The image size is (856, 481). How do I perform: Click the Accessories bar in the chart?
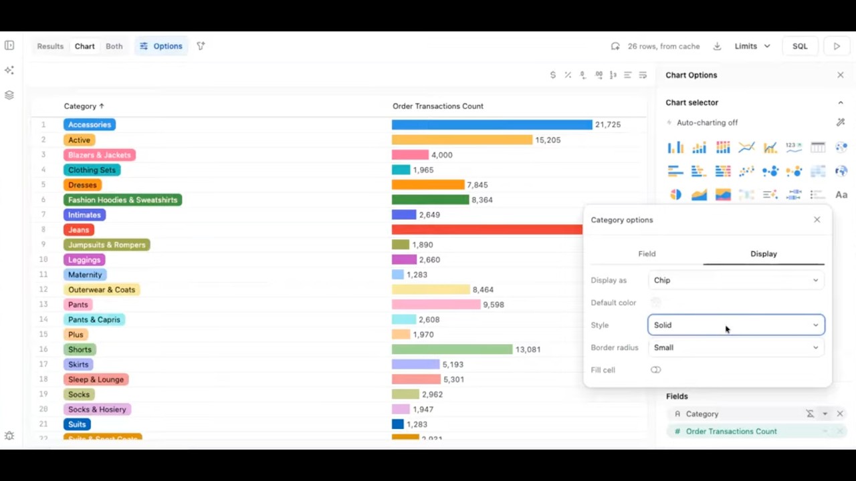[492, 125]
